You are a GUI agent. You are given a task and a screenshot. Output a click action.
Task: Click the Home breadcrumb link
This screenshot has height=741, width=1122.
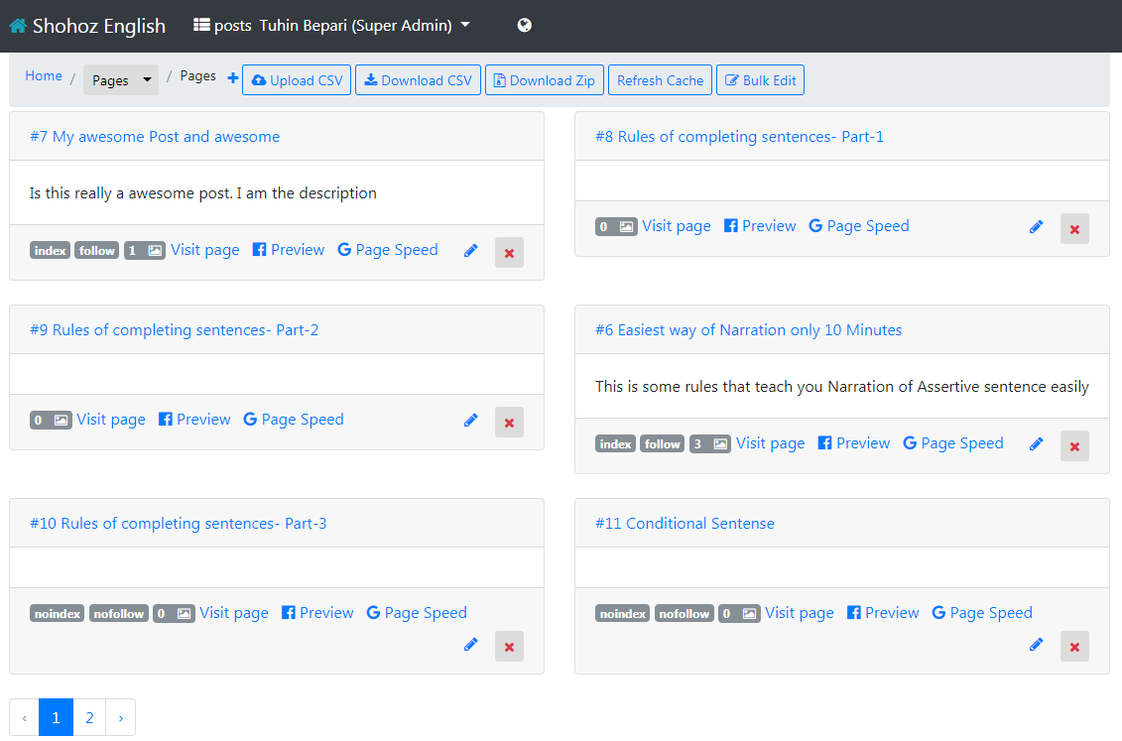(x=43, y=74)
